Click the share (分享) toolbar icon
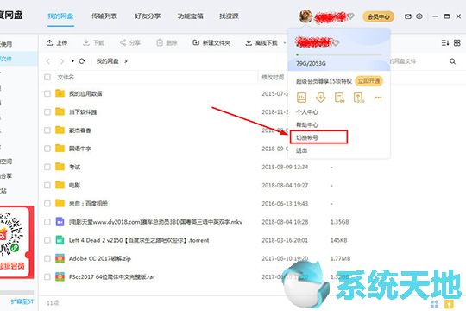 123,43
